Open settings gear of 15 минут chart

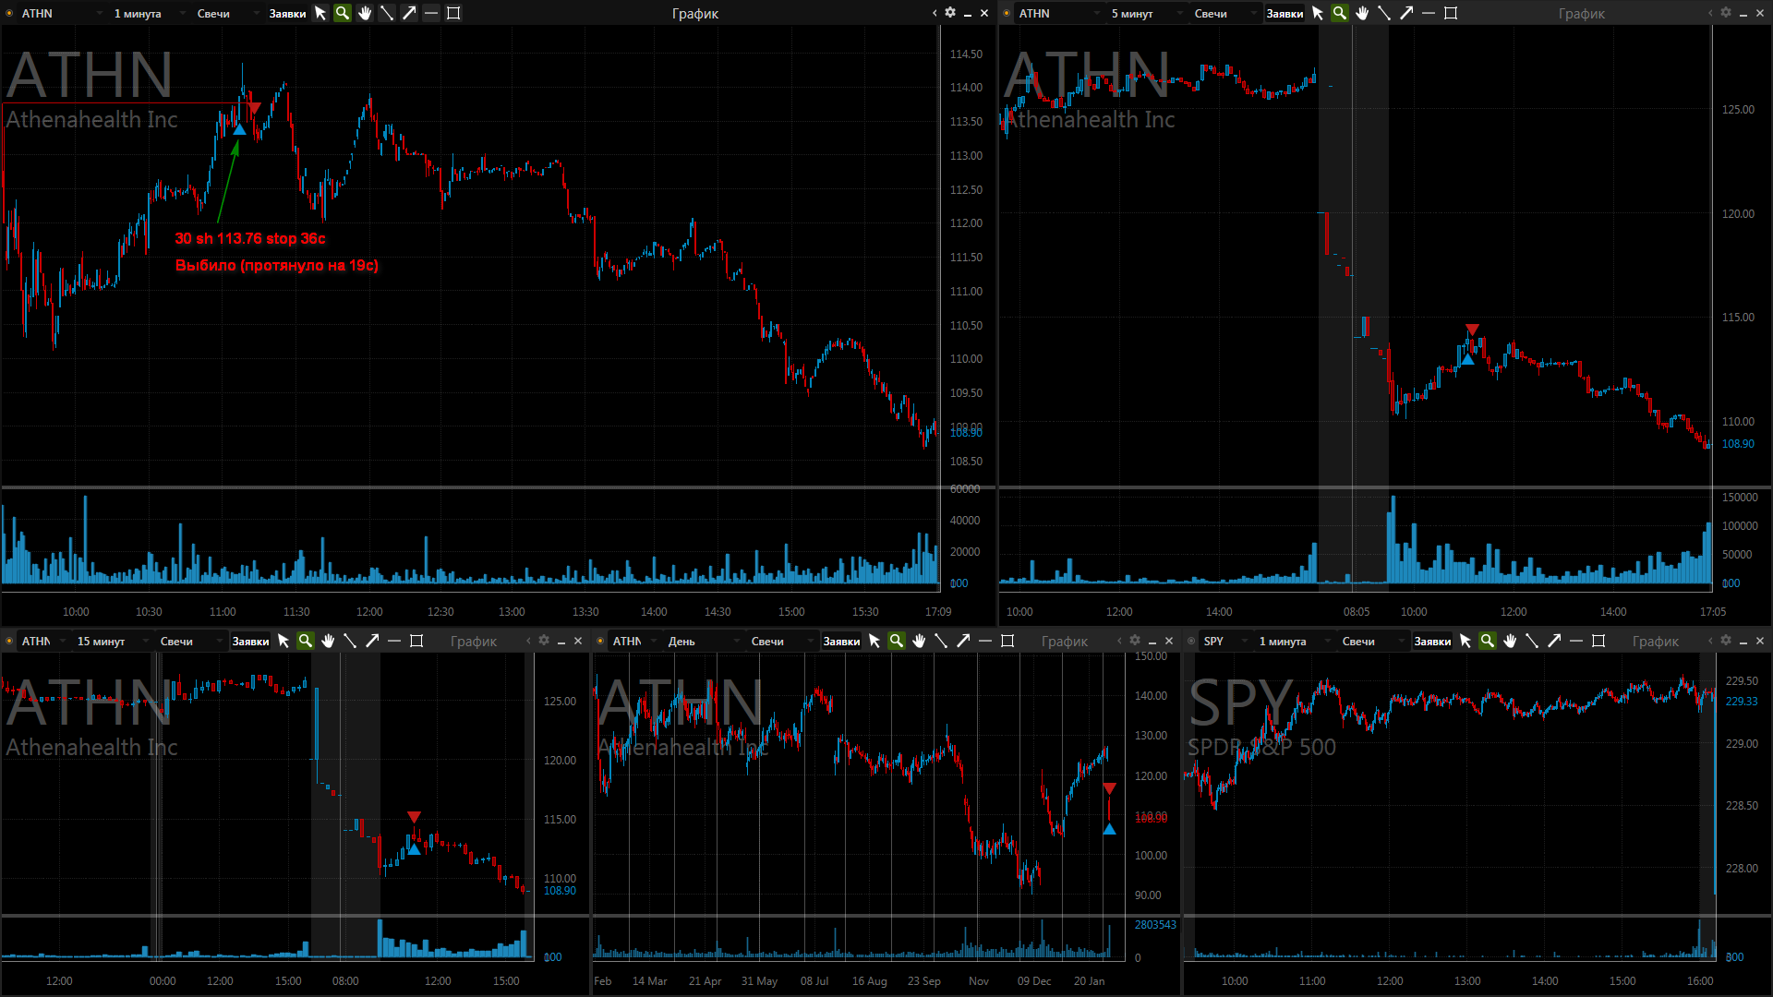[544, 641]
